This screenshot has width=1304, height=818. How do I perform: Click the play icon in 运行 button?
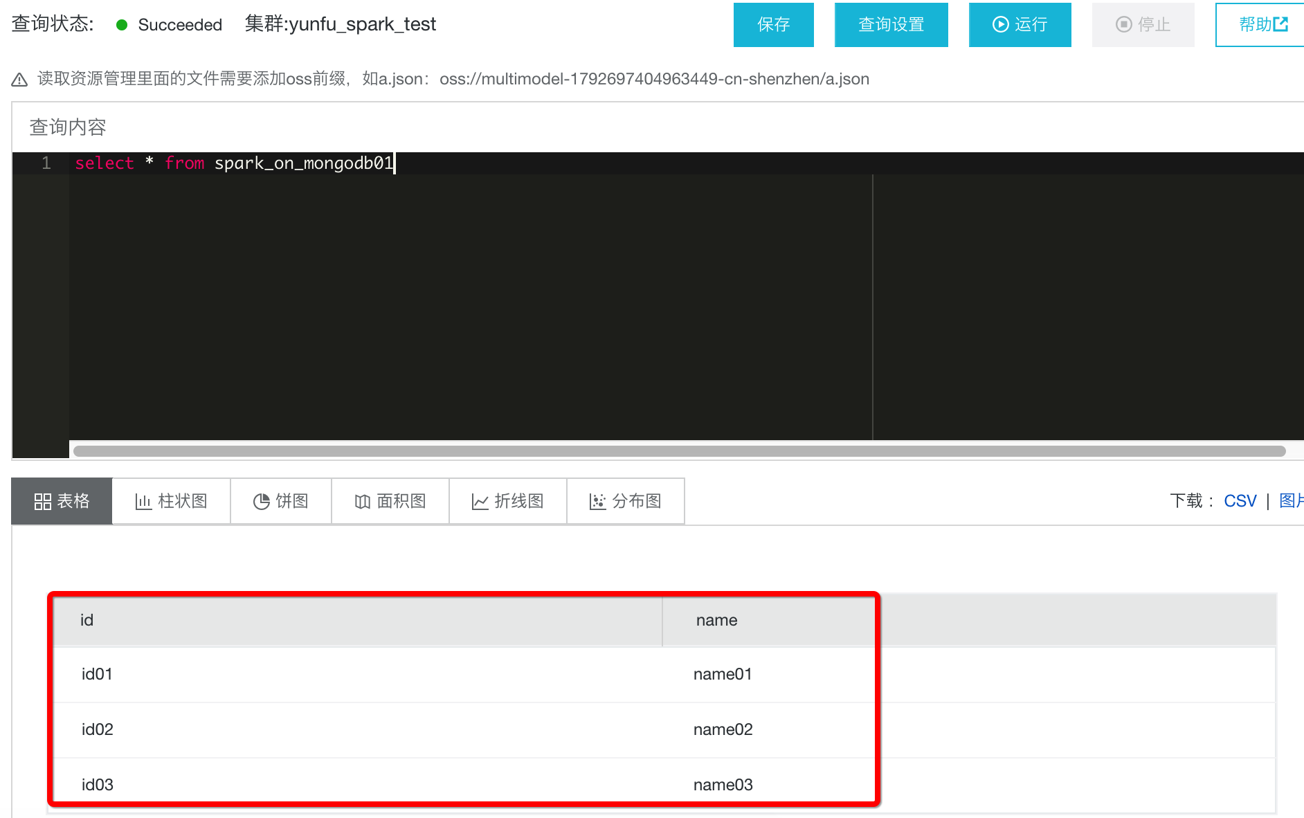[1000, 25]
